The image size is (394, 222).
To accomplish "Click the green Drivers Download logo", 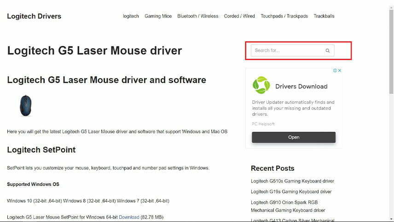I will [261, 85].
